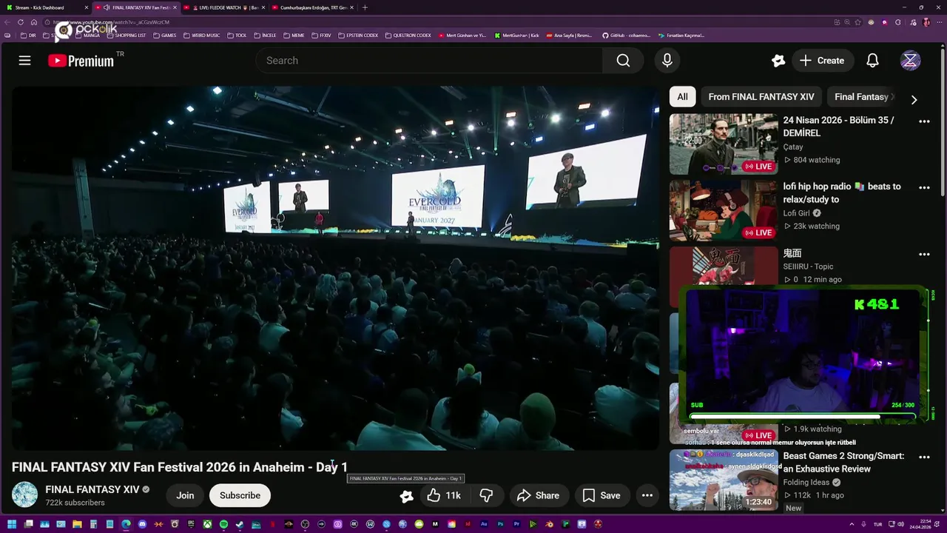Open more options for the lofi hip hop radio video
947x533 pixels.
point(924,188)
